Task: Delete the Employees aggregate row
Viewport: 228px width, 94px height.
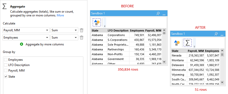Action: pyautogui.click(x=82, y=38)
